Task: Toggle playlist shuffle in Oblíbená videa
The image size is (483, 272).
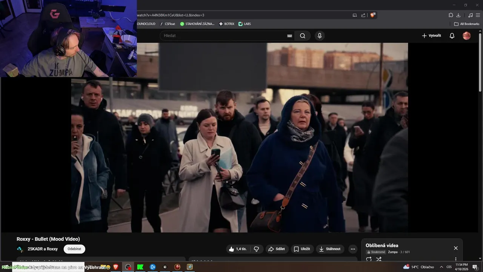Action: [379, 259]
